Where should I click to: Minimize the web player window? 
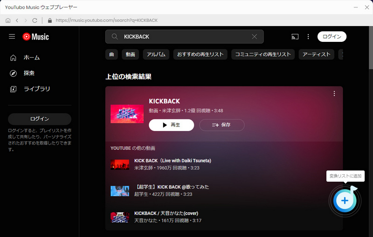coord(356,7)
